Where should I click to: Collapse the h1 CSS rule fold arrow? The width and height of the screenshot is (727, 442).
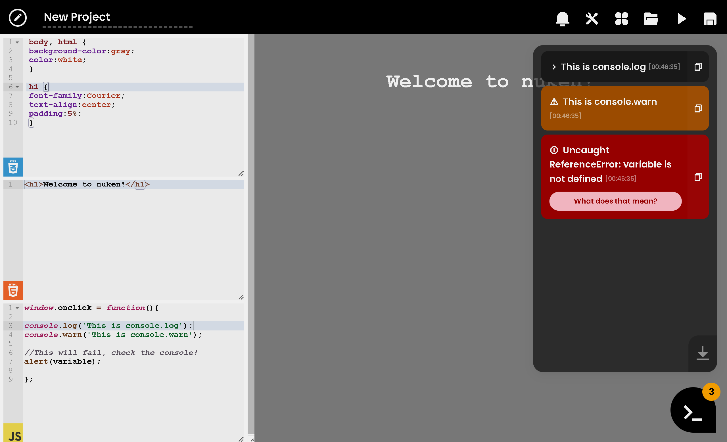click(17, 87)
